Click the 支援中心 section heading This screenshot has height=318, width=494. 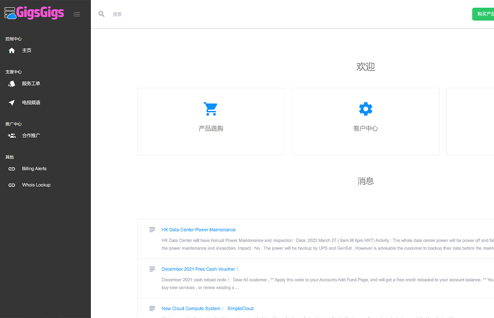14,72
